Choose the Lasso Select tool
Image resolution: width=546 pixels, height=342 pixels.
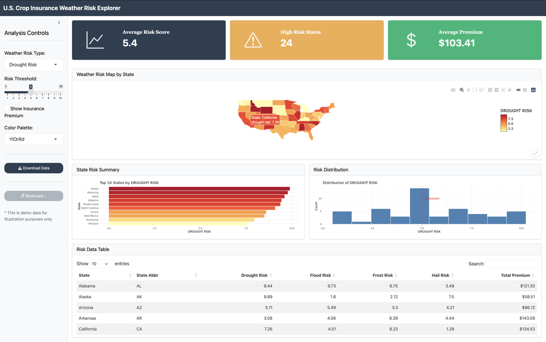[x=482, y=90]
